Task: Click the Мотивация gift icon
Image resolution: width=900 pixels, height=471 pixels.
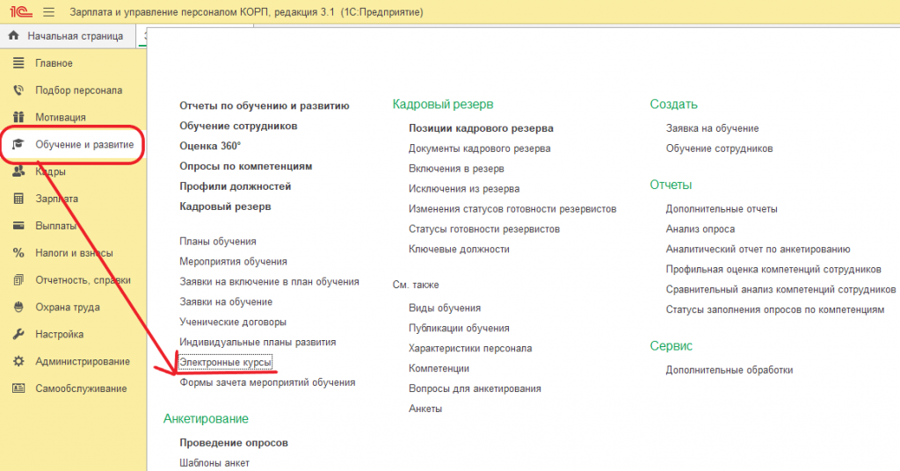Action: point(18,117)
